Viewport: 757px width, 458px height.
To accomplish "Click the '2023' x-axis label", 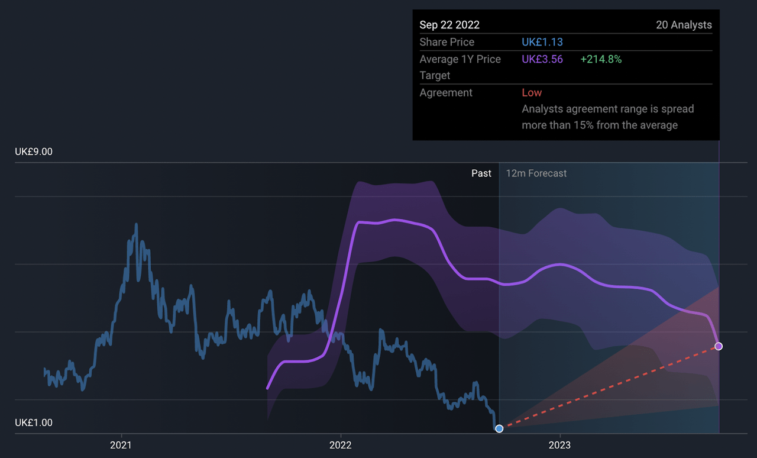I will [x=559, y=445].
